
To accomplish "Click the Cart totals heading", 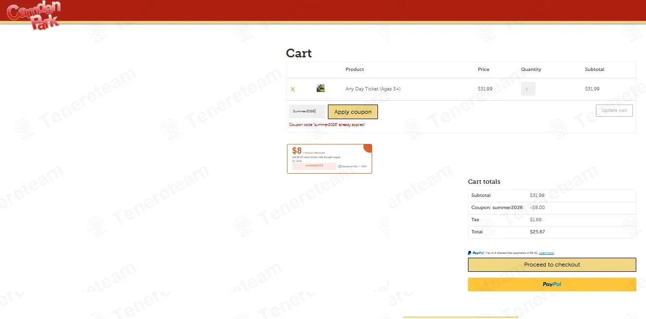I will point(484,182).
